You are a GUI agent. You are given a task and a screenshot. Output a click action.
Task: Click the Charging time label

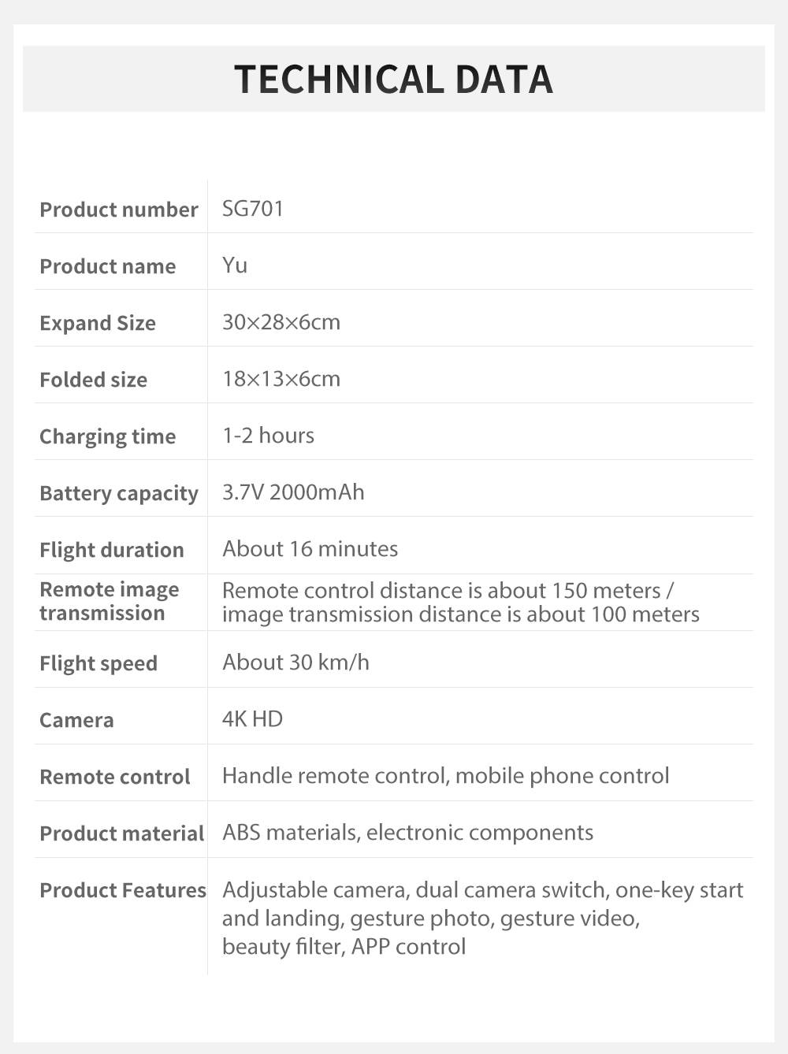tap(108, 436)
